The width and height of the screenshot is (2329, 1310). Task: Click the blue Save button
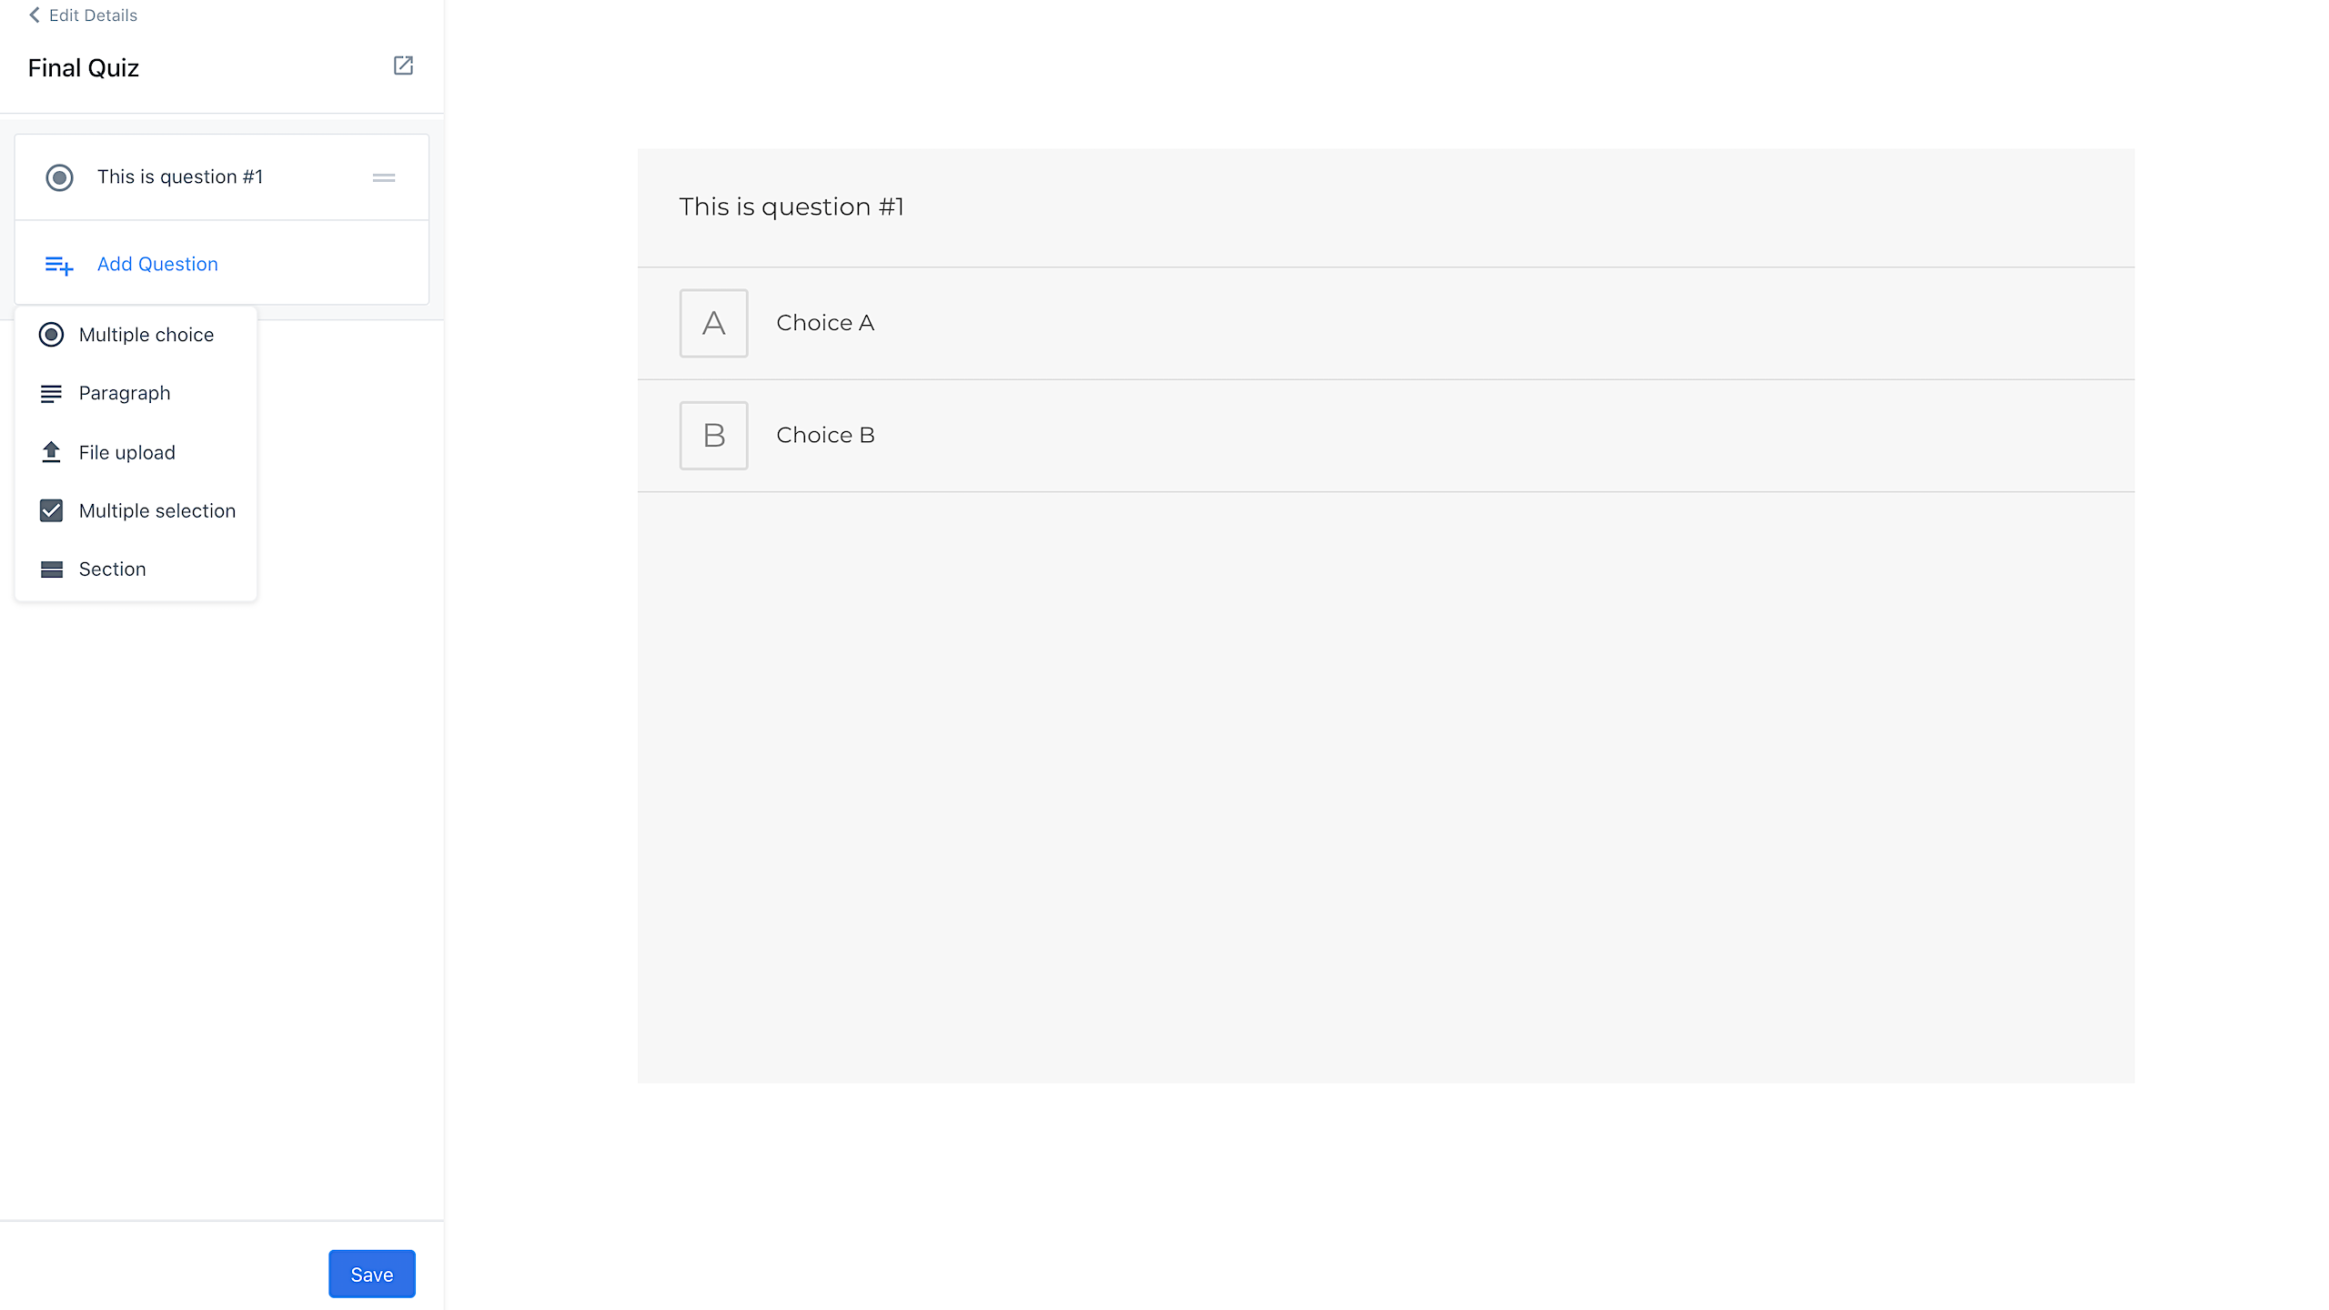(372, 1274)
